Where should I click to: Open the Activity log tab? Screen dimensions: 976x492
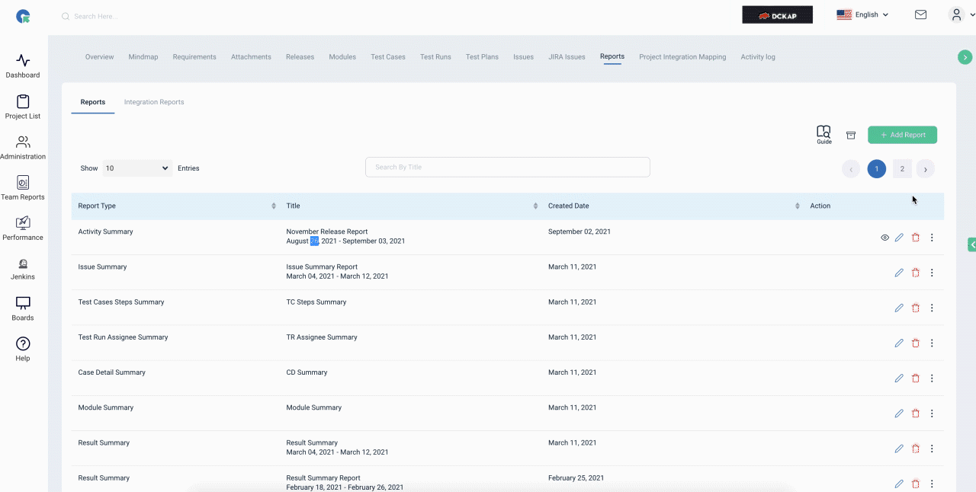pos(758,57)
